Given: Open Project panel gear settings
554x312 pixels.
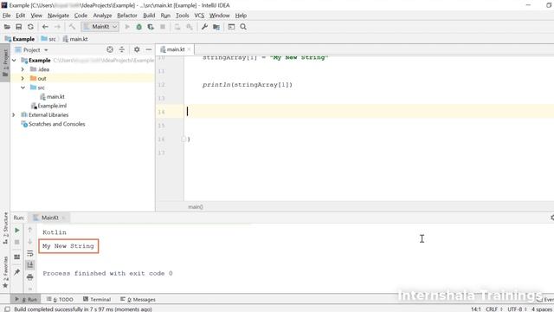Looking at the screenshot, I should tap(137, 49).
